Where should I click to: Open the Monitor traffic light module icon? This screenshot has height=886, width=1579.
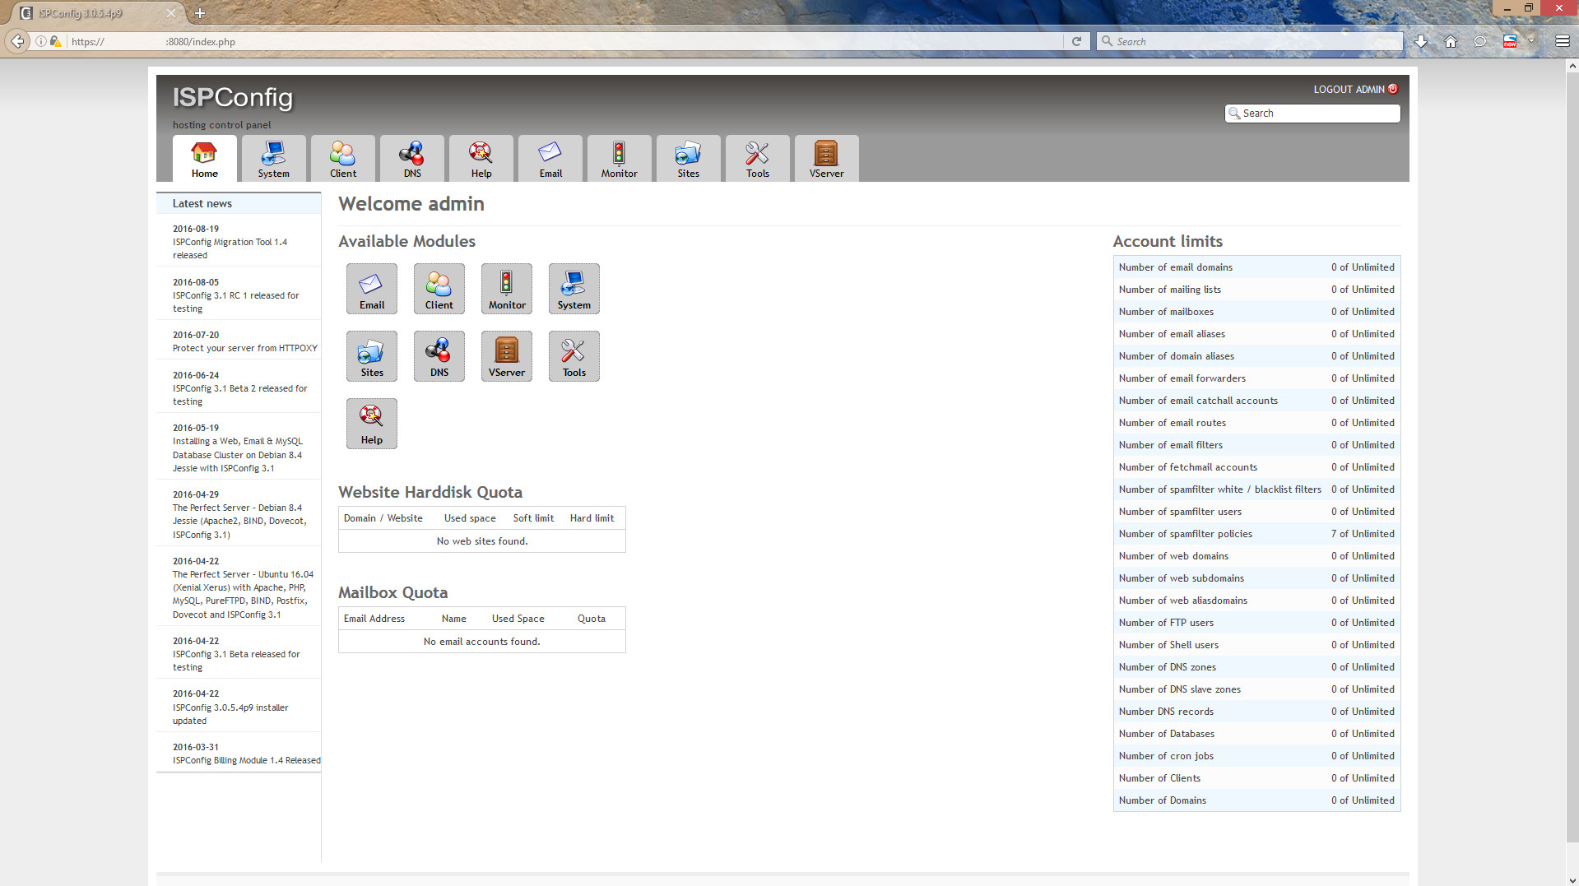[x=506, y=289]
